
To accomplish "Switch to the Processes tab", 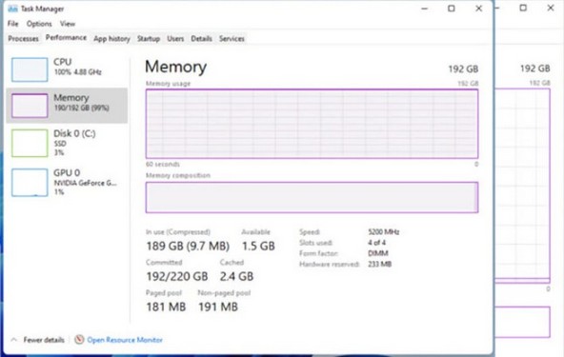I will (x=24, y=38).
